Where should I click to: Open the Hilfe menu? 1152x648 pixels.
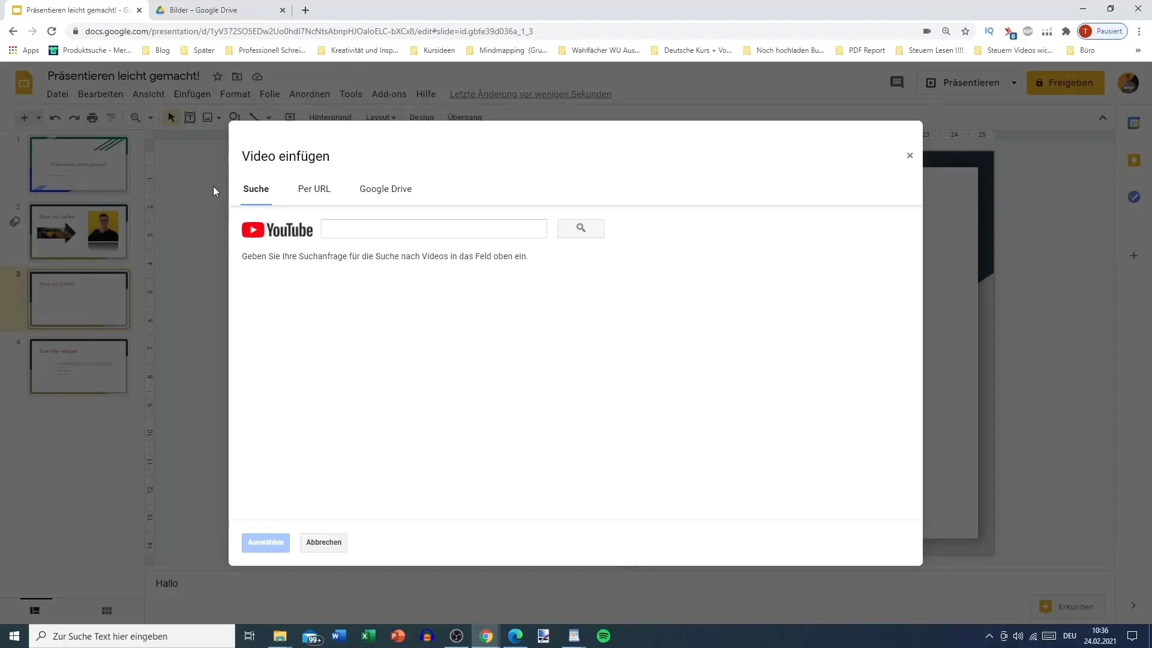pyautogui.click(x=425, y=94)
